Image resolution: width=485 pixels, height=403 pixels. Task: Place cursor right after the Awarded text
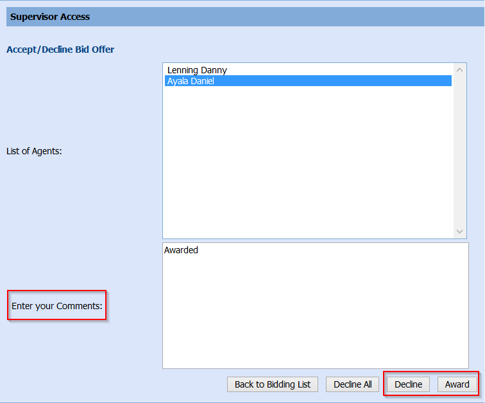point(200,250)
